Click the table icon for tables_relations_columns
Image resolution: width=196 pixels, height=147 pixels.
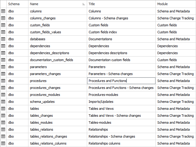click(3, 143)
